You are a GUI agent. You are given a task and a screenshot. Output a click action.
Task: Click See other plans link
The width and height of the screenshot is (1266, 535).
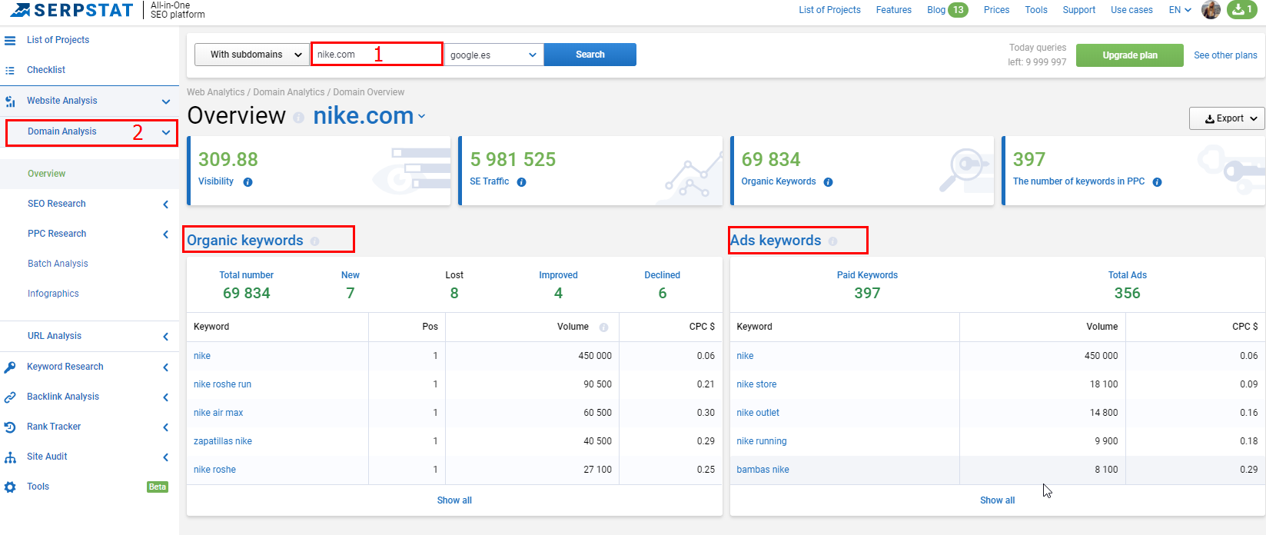[x=1225, y=55]
